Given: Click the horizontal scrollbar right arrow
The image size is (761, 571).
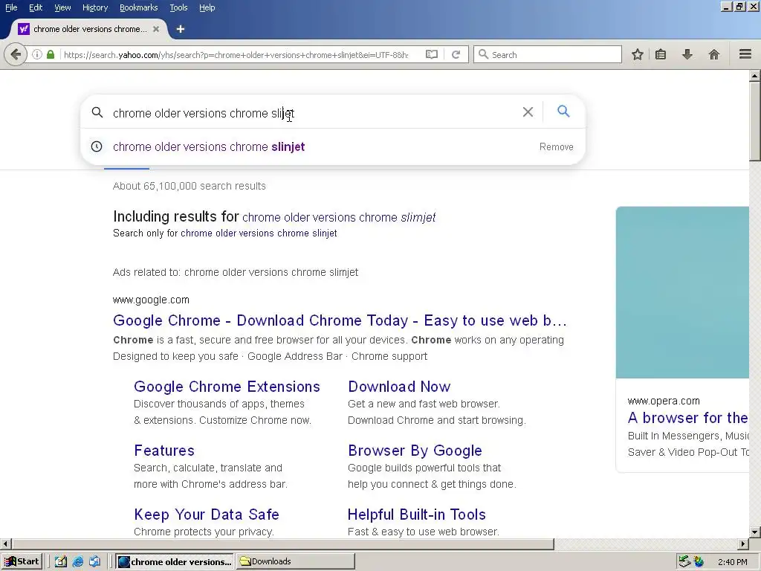Looking at the screenshot, I should tap(743, 543).
